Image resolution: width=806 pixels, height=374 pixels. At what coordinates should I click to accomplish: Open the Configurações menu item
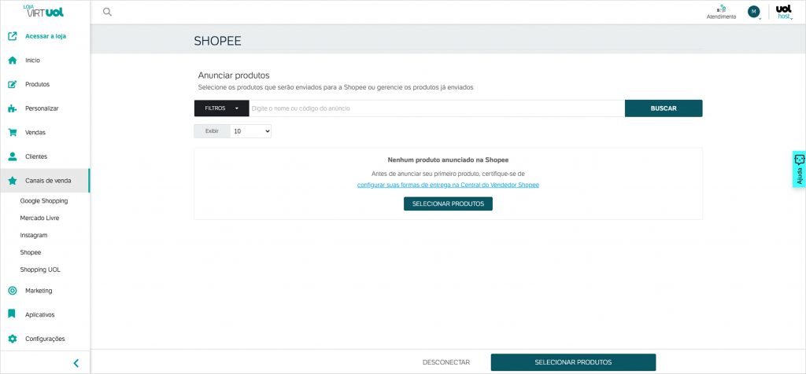coord(45,339)
